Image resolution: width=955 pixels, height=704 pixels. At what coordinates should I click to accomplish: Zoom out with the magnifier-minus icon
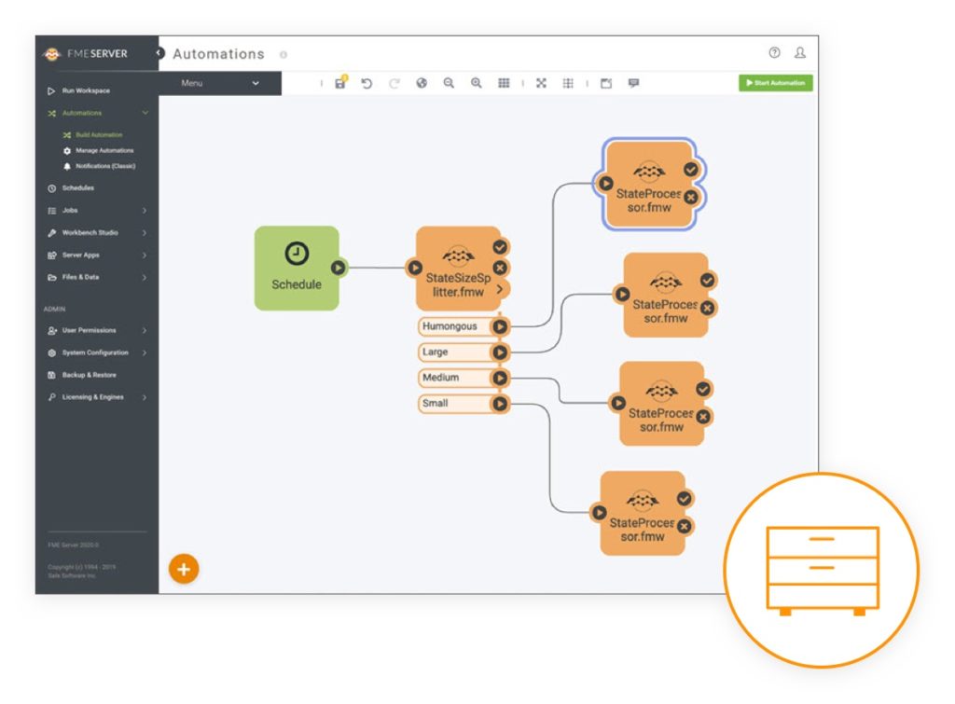pyautogui.click(x=449, y=83)
